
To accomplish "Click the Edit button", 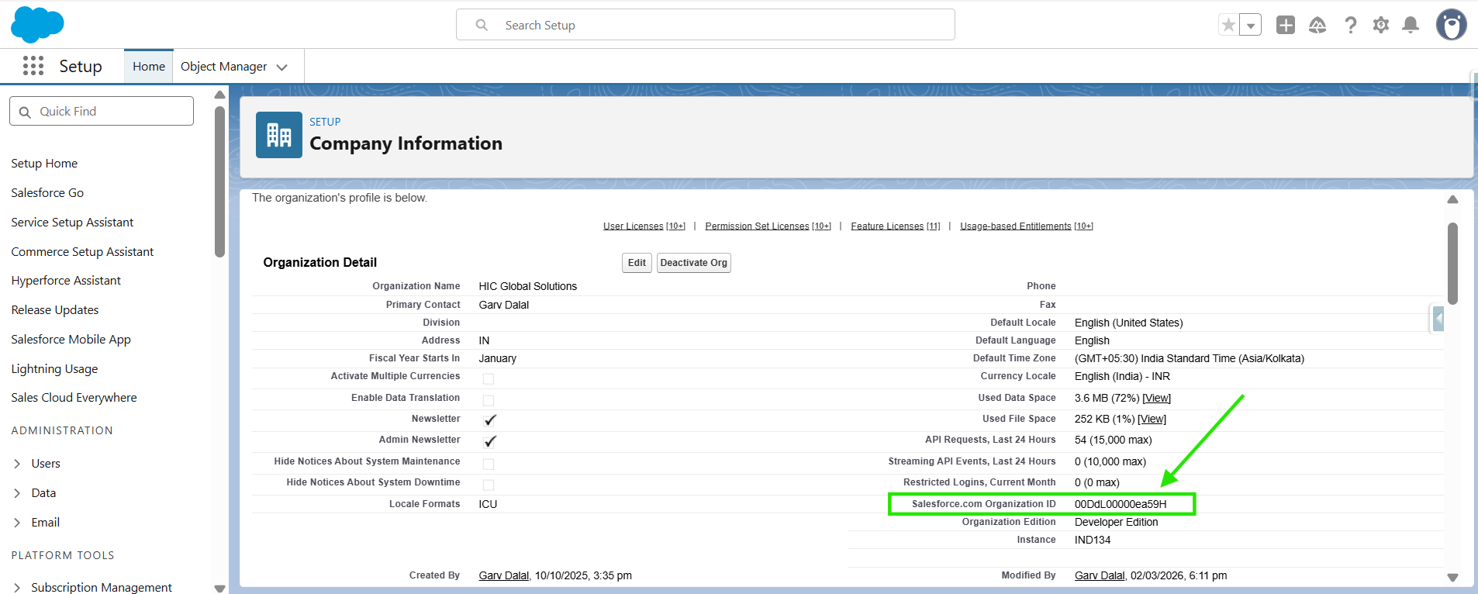I will click(x=637, y=263).
